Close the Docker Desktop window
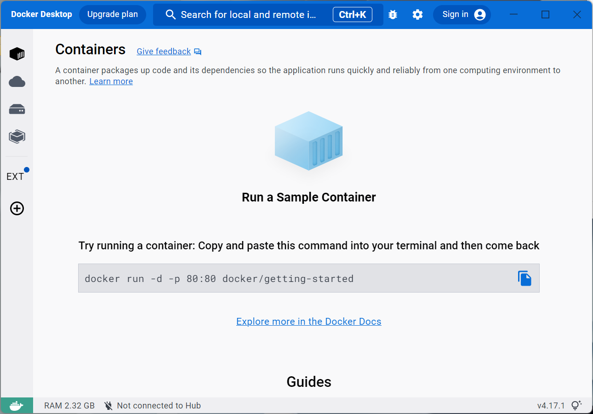This screenshot has height=414, width=593. point(577,15)
